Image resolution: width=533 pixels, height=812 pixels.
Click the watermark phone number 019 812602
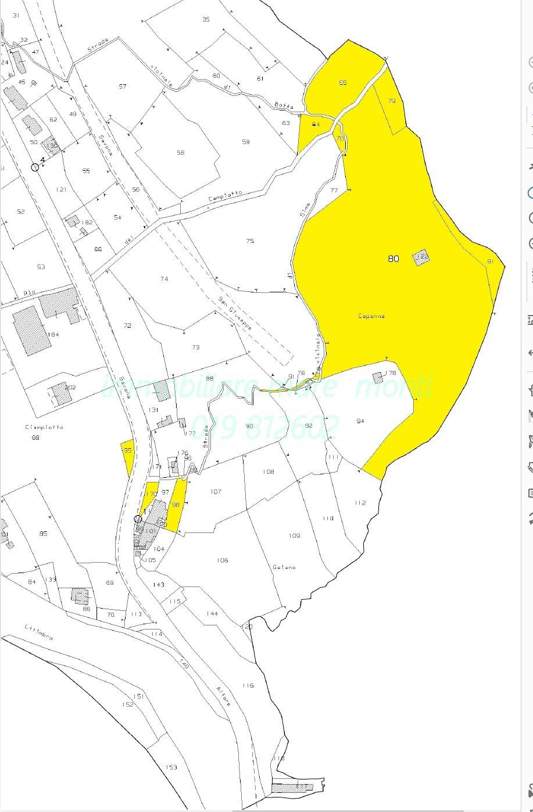point(263,427)
